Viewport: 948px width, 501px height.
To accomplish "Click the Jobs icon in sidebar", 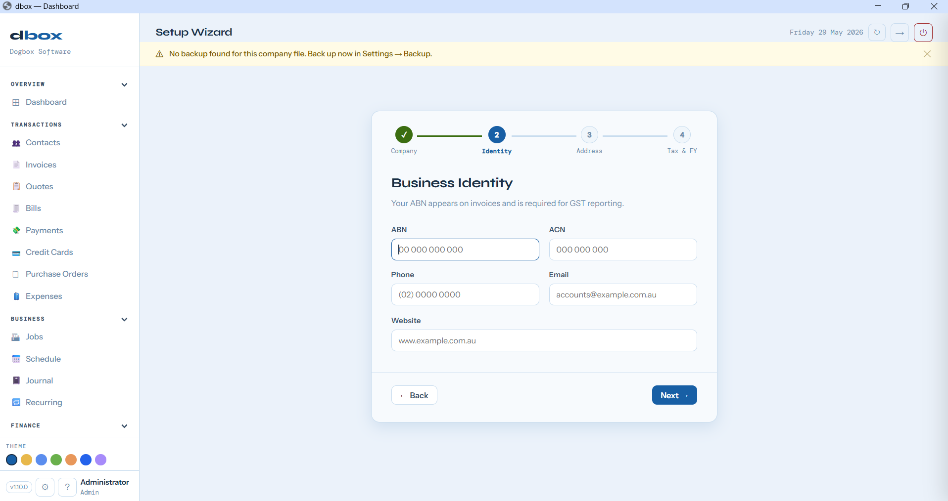I will click(16, 337).
